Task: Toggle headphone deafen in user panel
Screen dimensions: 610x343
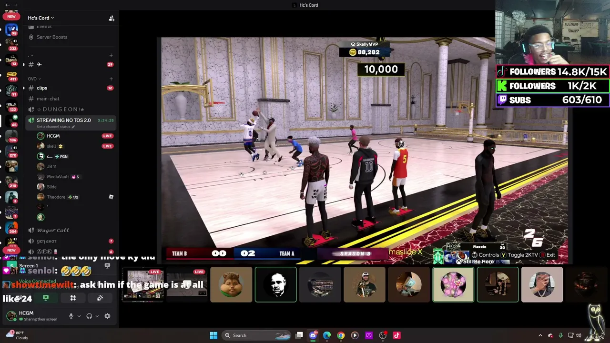Action: coord(89,316)
